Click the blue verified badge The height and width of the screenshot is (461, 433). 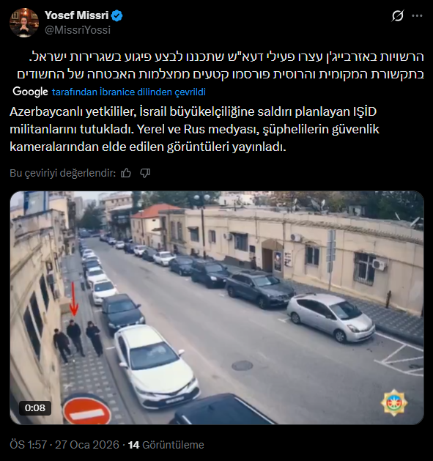[117, 15]
